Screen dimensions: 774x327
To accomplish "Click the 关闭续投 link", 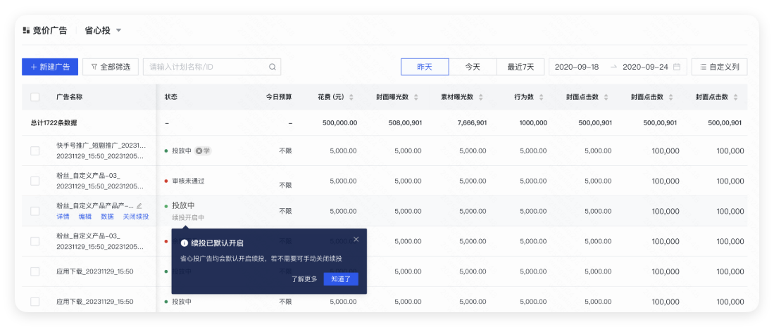I will click(x=136, y=217).
